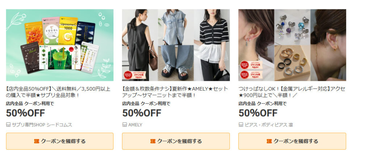The image size is (371, 155).
Task: Open the つけっぱなしOK！金属アレルギー対応 title link
Action: (292, 92)
